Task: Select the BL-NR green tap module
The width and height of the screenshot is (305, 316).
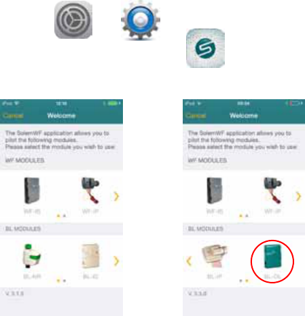Action: pos(32,260)
